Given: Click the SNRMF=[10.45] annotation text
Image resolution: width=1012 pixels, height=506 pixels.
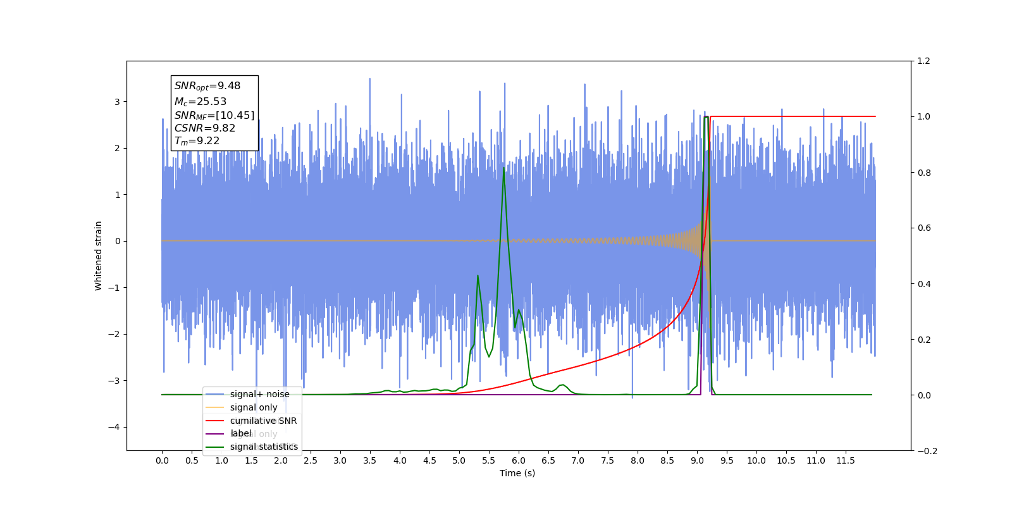Looking at the screenshot, I should tap(214, 116).
